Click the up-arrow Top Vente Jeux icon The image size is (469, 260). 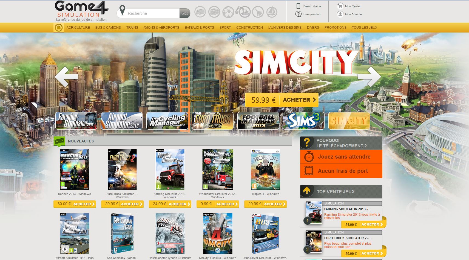[307, 191]
